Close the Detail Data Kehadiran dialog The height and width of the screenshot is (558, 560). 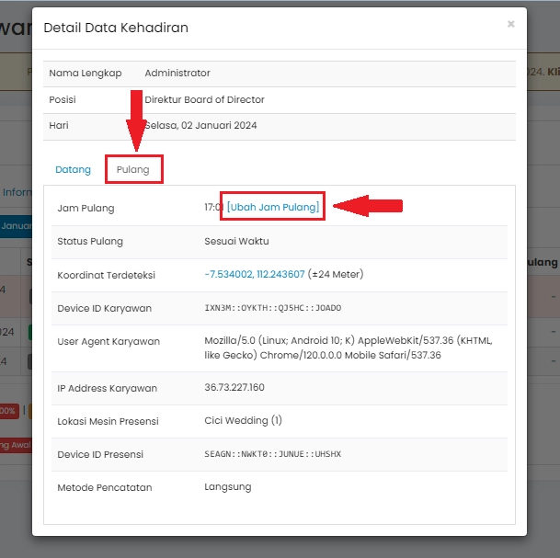[510, 24]
